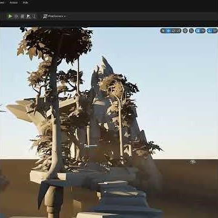
Task: Click the Stop simulation button
Action: [x=22, y=16]
